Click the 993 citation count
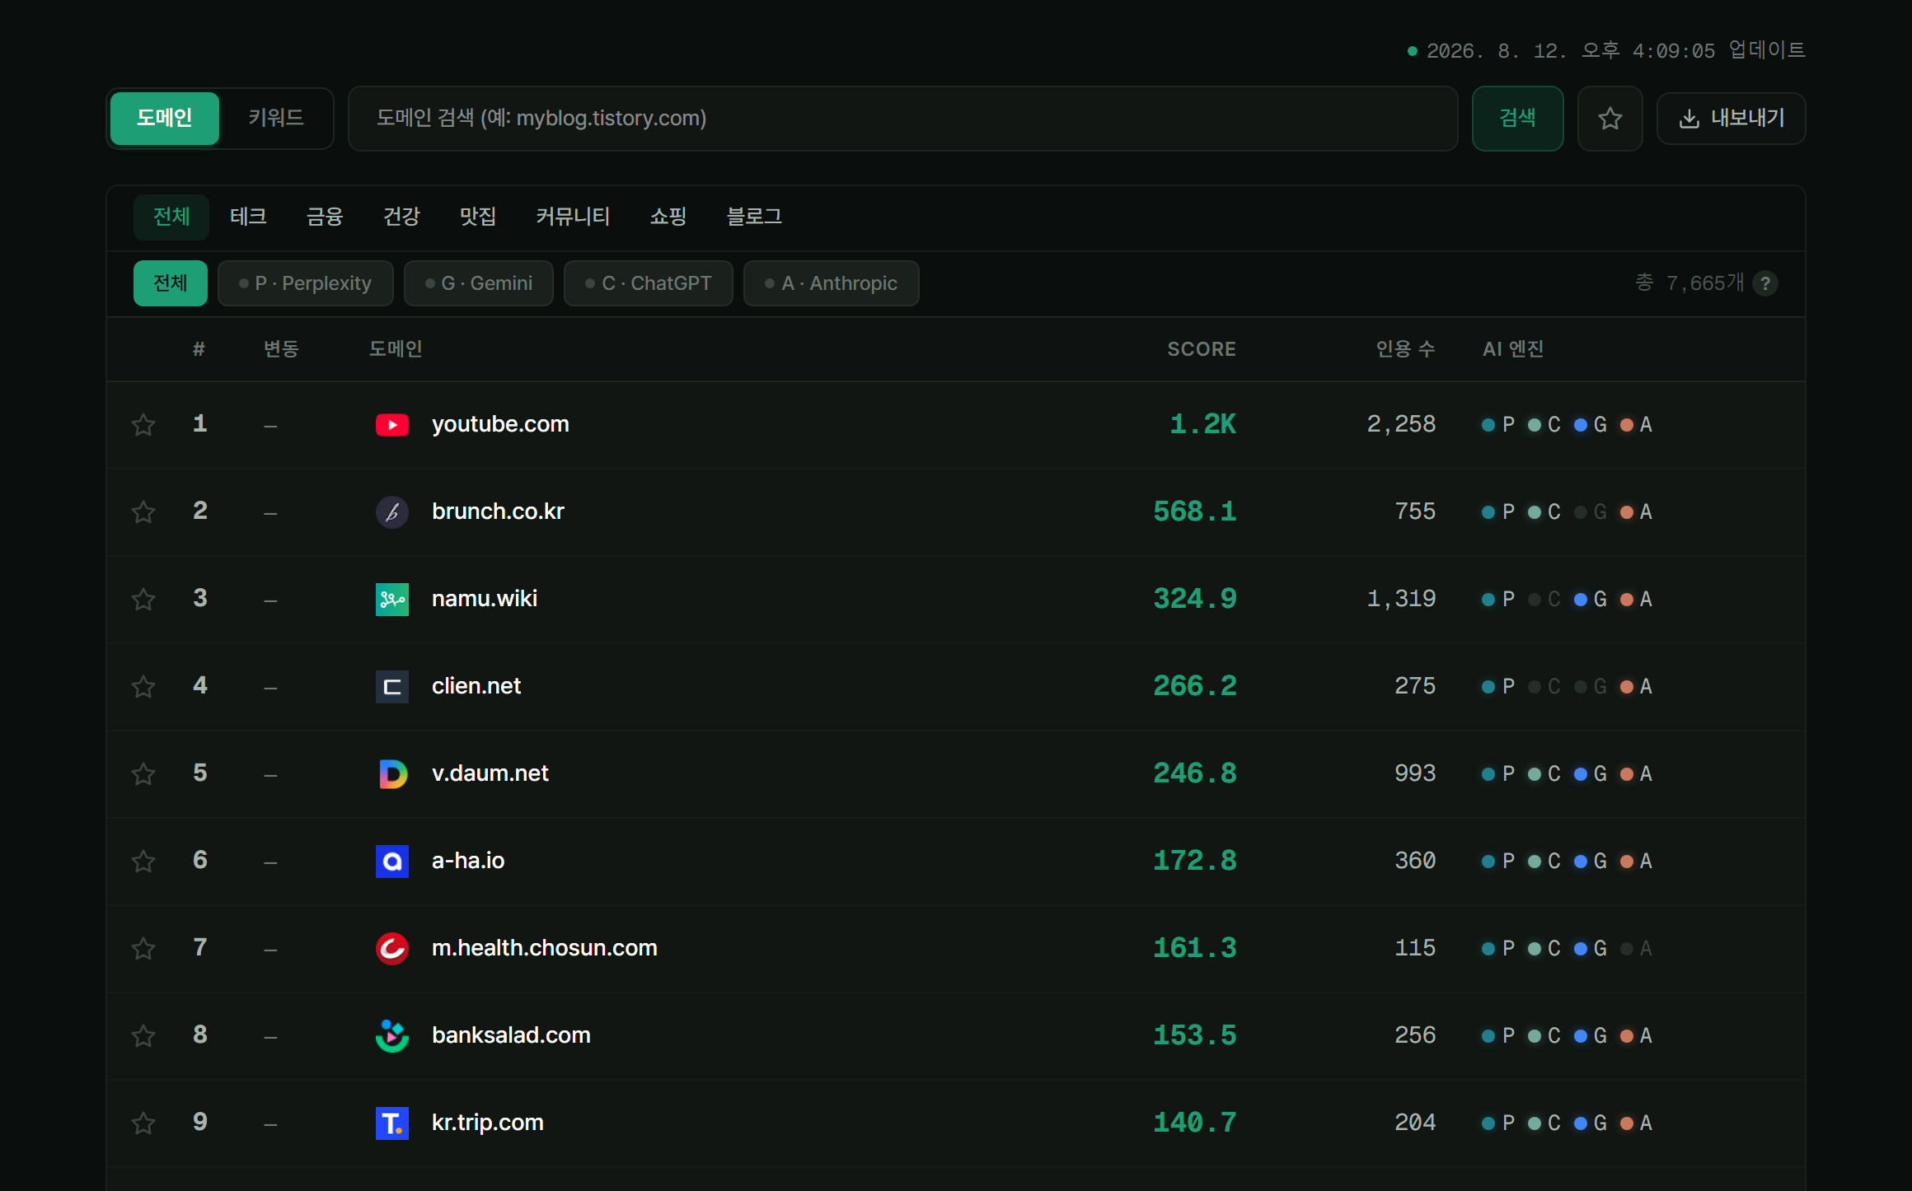The height and width of the screenshot is (1191, 1912). [x=1415, y=773]
